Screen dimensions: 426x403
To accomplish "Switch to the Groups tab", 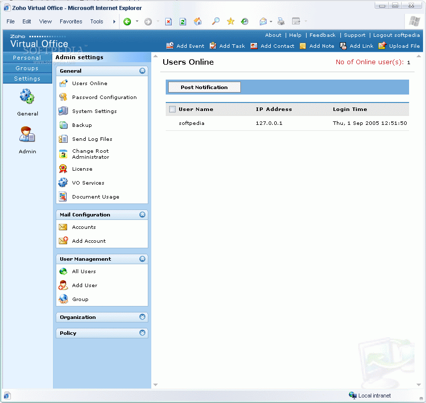I will (x=27, y=68).
